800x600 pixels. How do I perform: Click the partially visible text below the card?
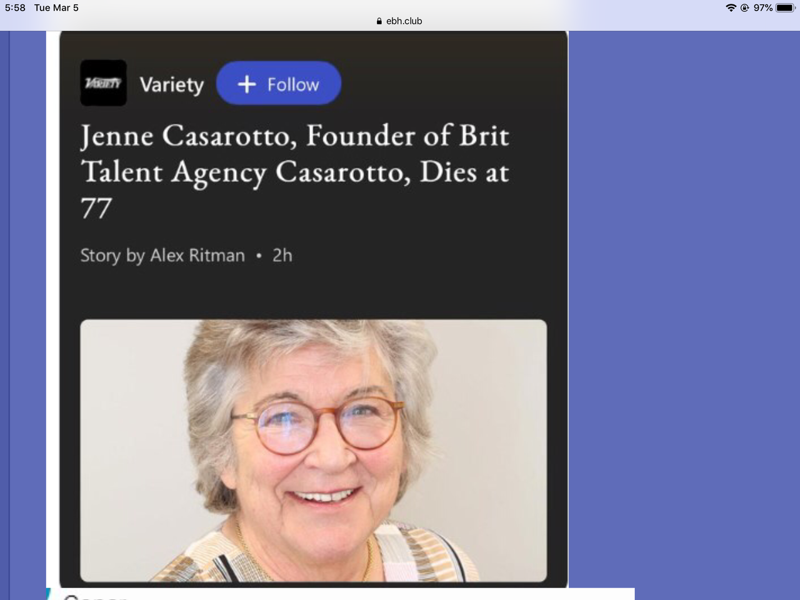coord(95,596)
